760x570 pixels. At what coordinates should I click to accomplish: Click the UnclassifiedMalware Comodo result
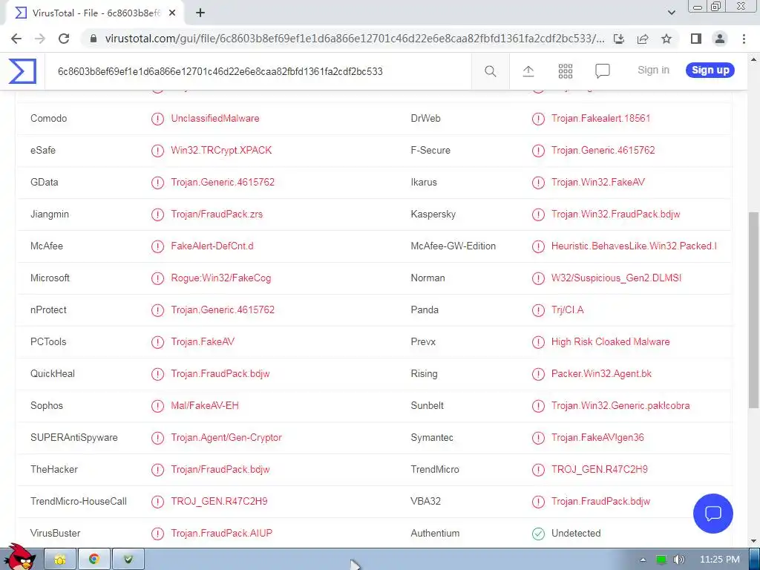pos(214,118)
